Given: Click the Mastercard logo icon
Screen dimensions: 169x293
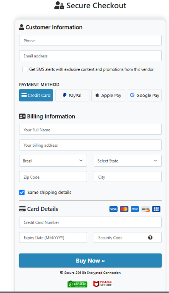Looking at the screenshot, I should 124,209.
